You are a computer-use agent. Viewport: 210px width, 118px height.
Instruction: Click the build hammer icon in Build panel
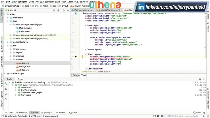pos(6,83)
